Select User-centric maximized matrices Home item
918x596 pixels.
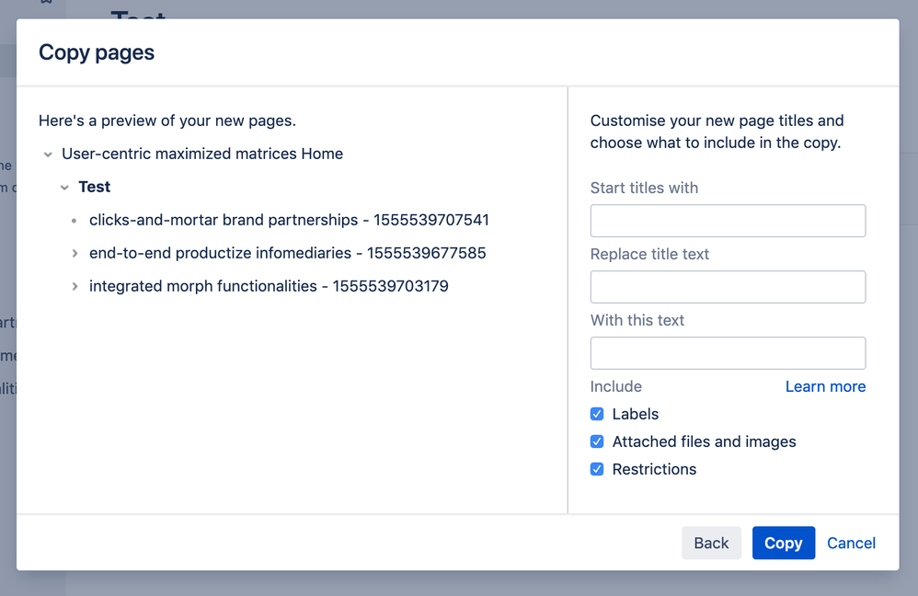click(202, 154)
